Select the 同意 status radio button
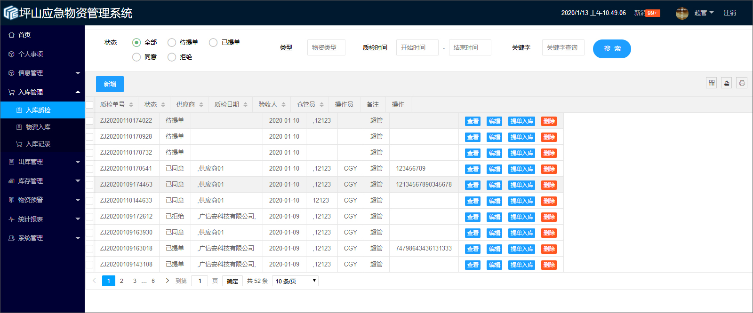 [x=136, y=57]
